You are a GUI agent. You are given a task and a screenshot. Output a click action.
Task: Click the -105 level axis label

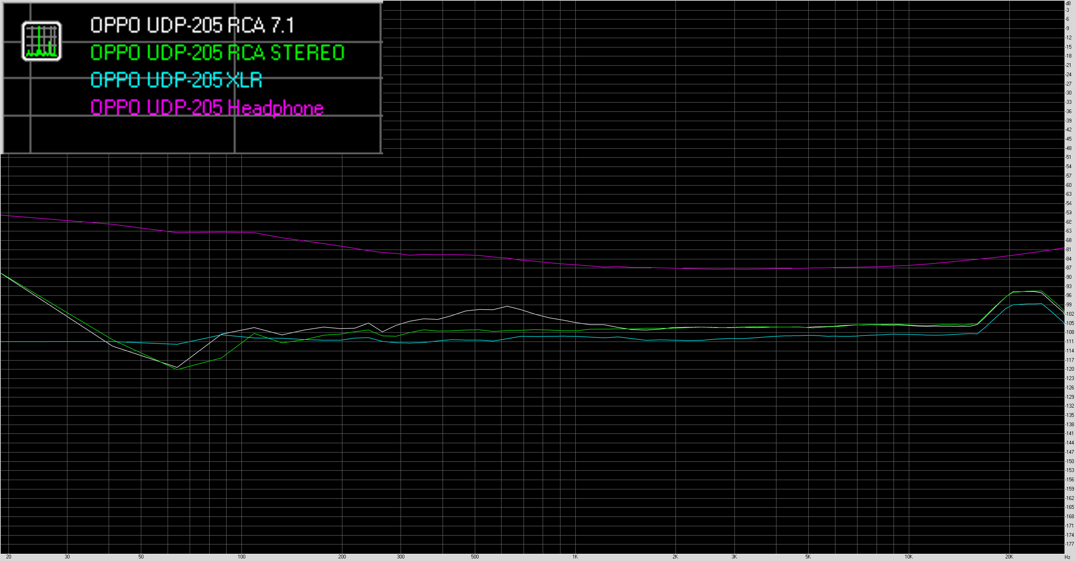coord(1070,323)
